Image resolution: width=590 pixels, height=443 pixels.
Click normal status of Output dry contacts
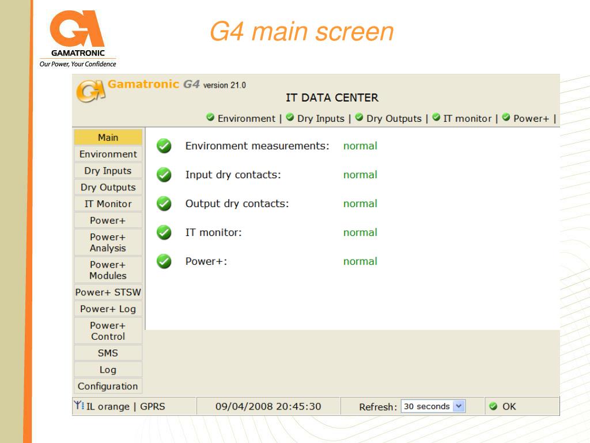(360, 204)
